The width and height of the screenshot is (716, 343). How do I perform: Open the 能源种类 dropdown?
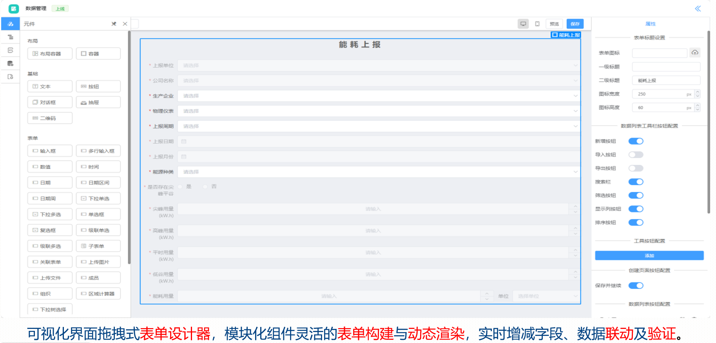379,172
